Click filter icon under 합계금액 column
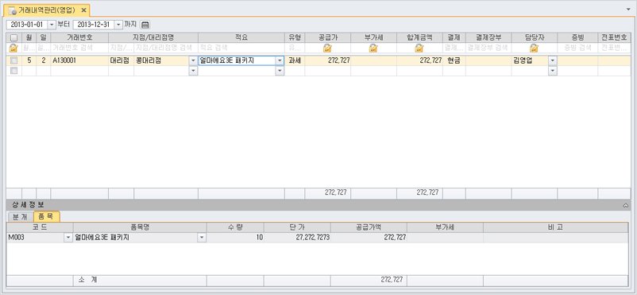Image resolution: width=637 pixels, height=295 pixels. pos(419,48)
